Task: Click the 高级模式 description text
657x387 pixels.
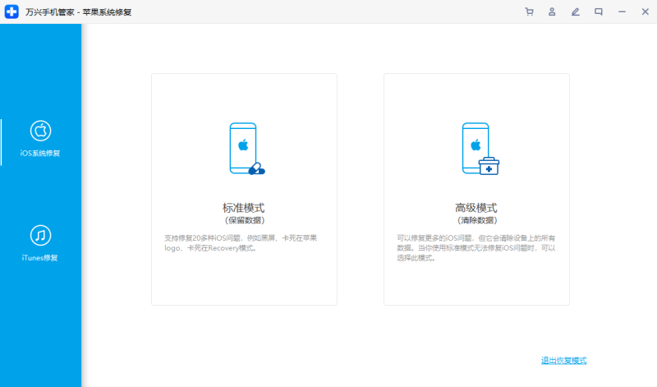Action: pos(476,248)
